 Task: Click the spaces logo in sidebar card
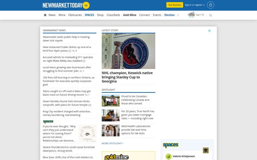coord(171,145)
